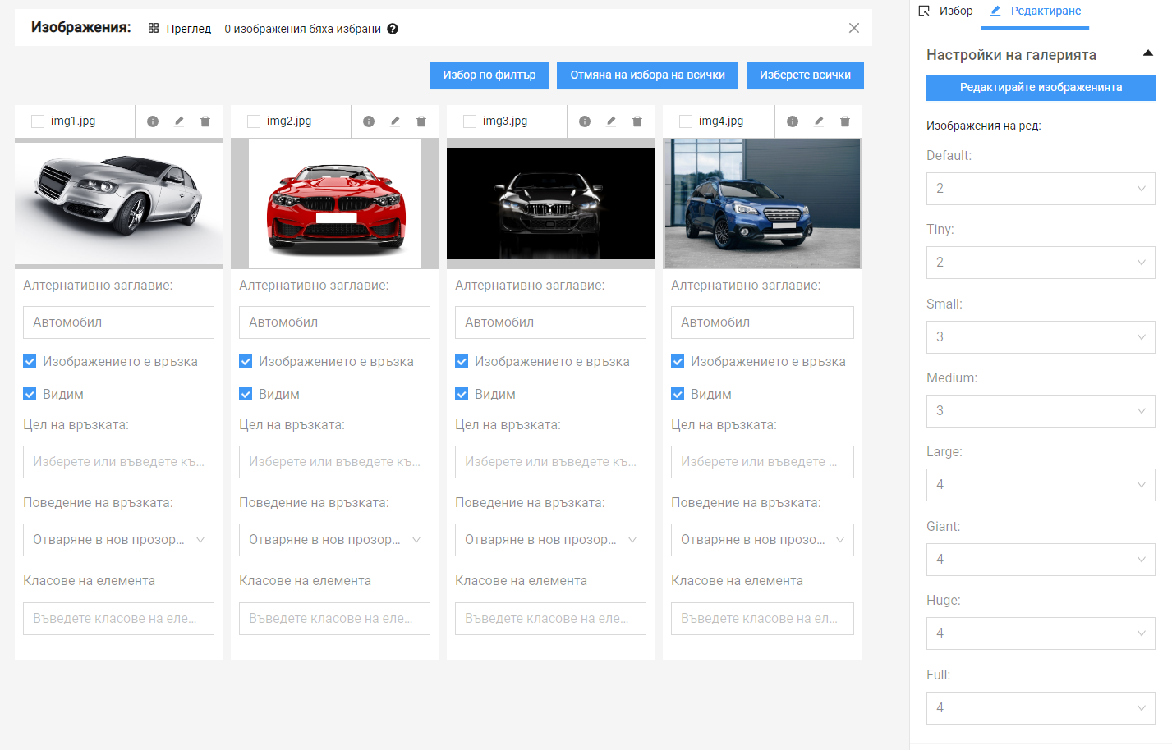The height and width of the screenshot is (750, 1172).
Task: Delete img3.jpg using the trash icon
Action: click(x=637, y=121)
